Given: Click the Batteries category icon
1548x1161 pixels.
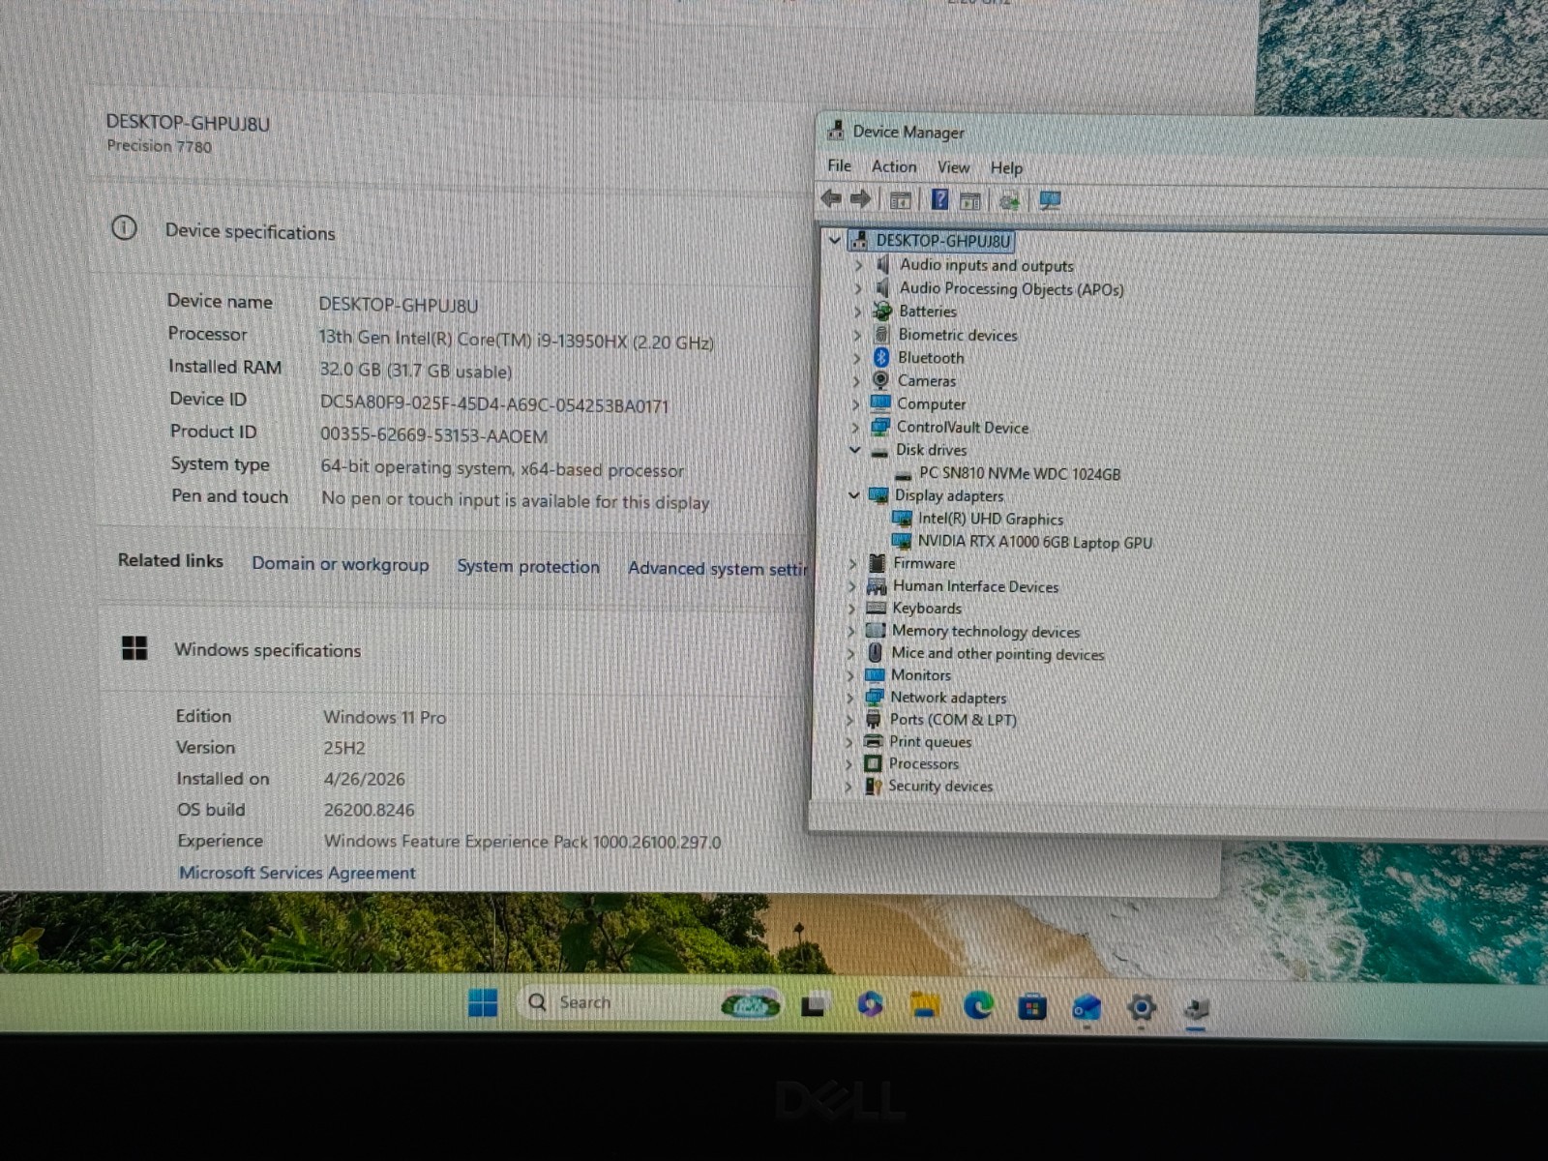Looking at the screenshot, I should 881,311.
